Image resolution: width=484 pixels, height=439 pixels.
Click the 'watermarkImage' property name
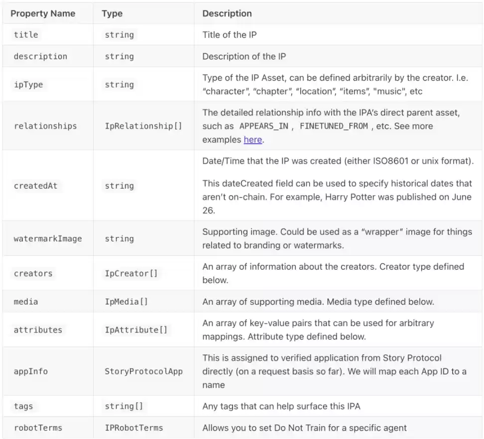coord(48,238)
